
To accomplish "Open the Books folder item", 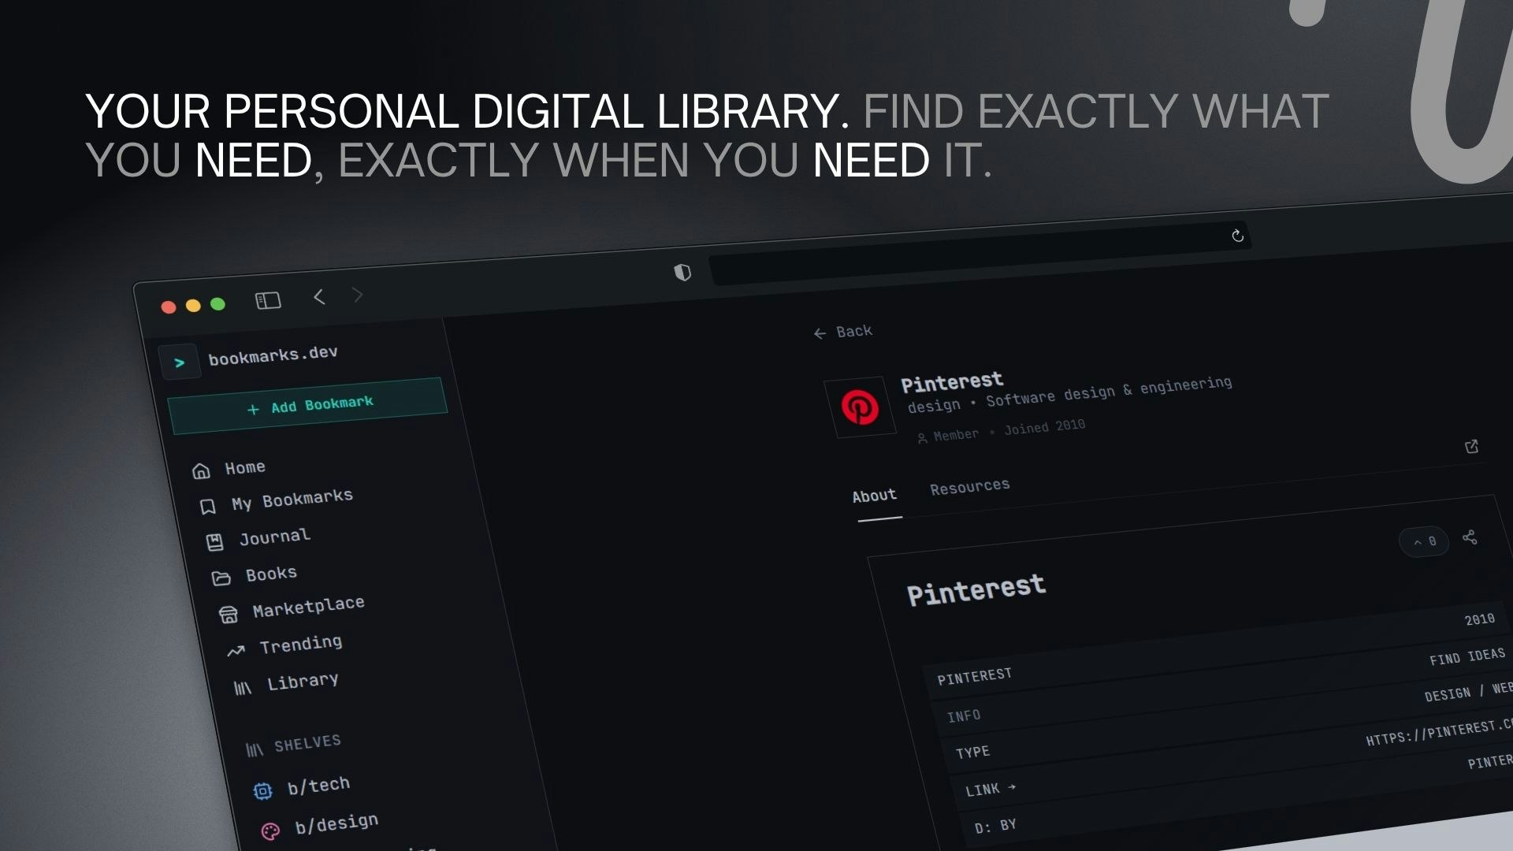I will coord(270,574).
